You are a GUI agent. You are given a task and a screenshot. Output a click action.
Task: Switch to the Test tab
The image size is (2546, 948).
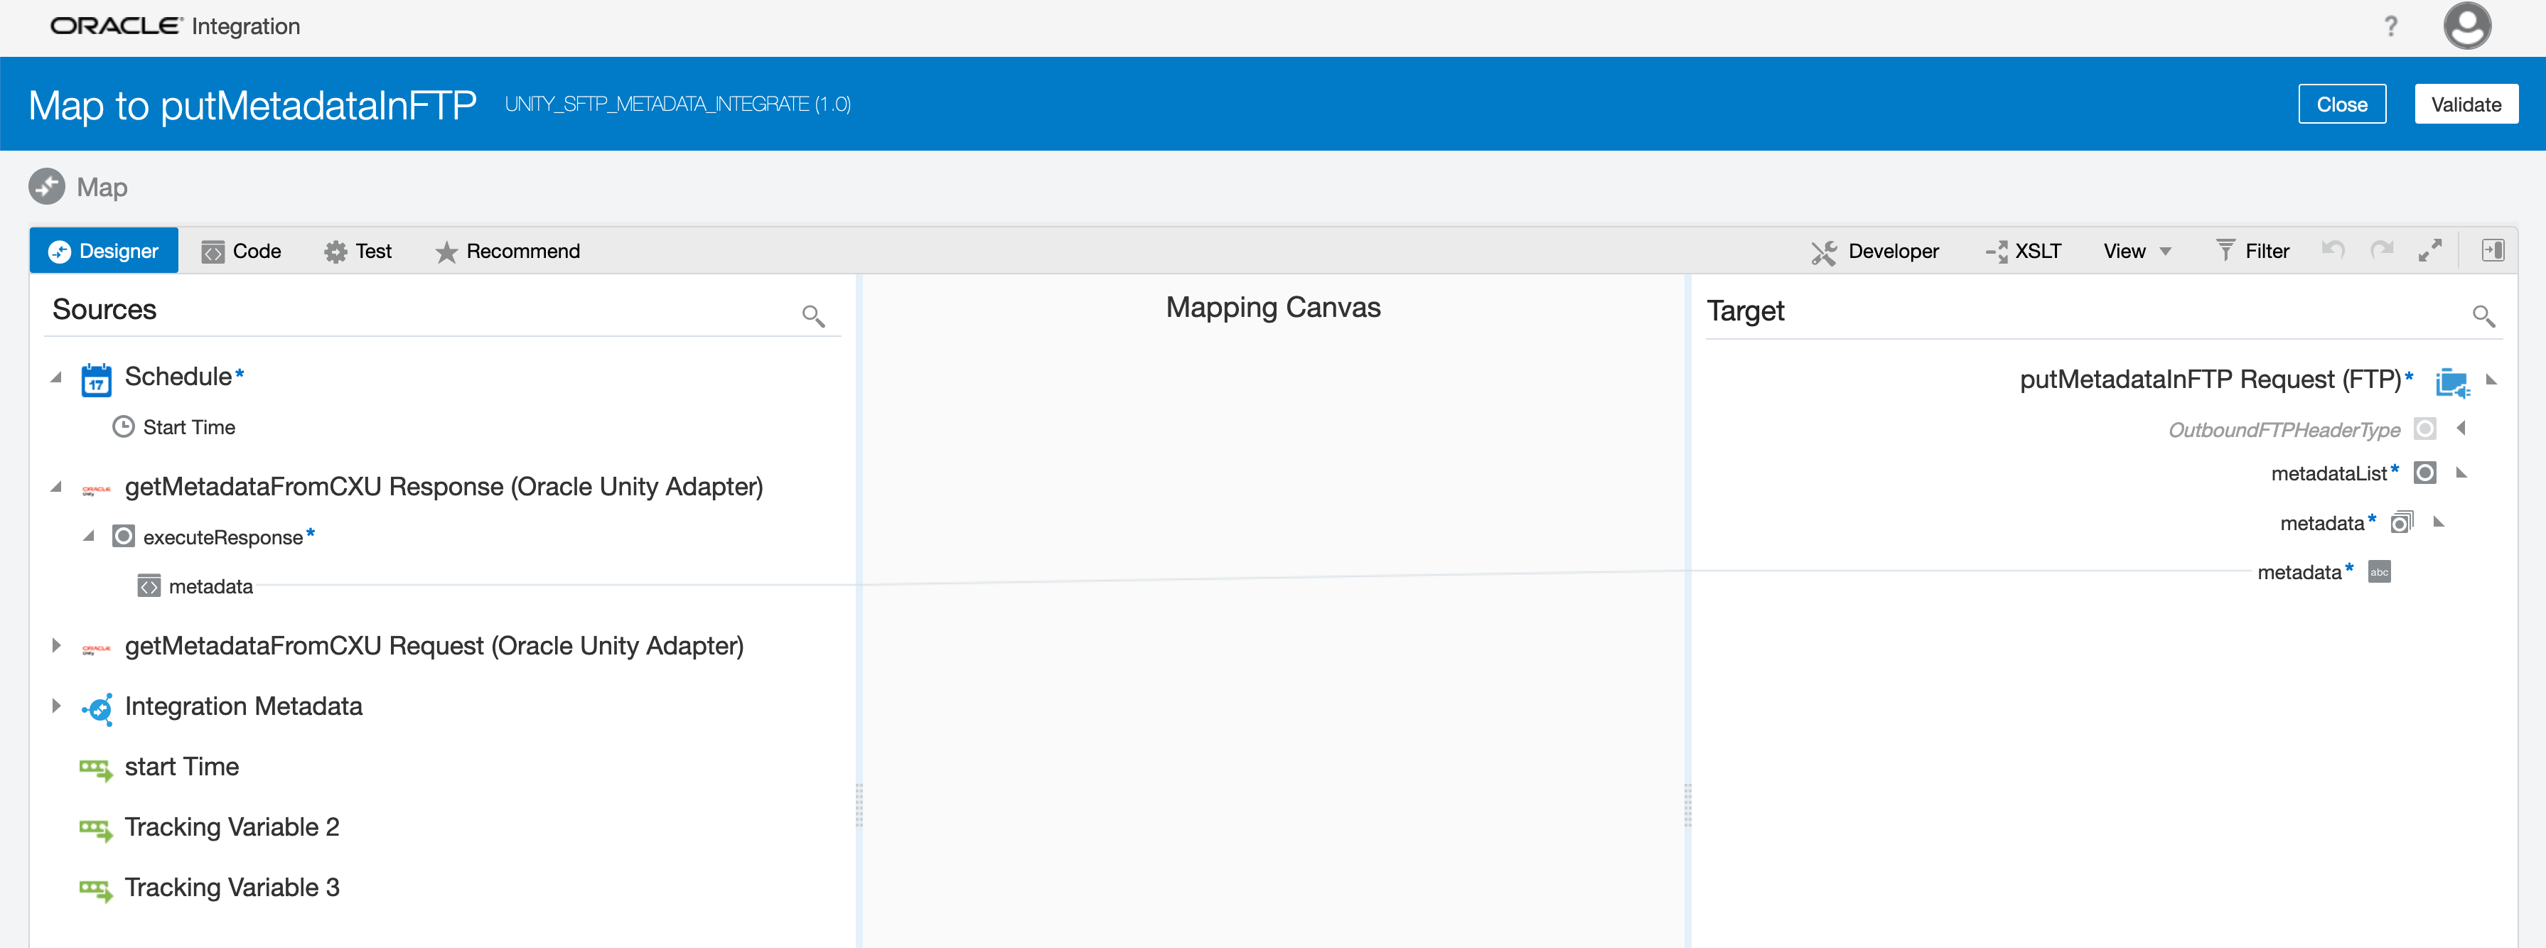(358, 251)
